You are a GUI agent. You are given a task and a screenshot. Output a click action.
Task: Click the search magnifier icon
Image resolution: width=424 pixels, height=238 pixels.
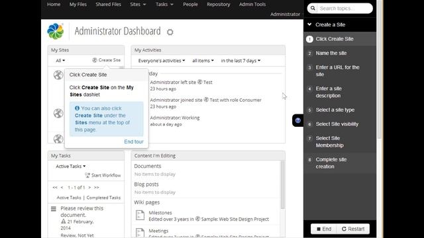click(313, 9)
